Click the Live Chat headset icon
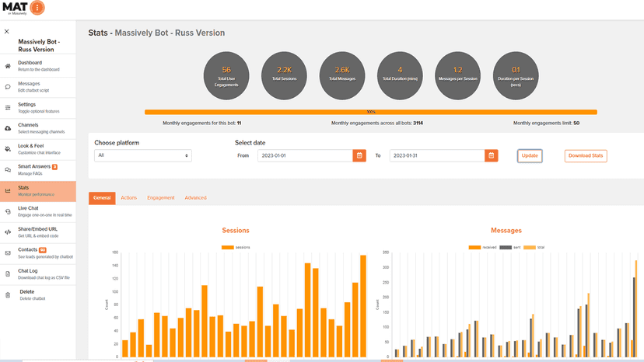Viewport: 644px width, 362px height. coord(8,211)
